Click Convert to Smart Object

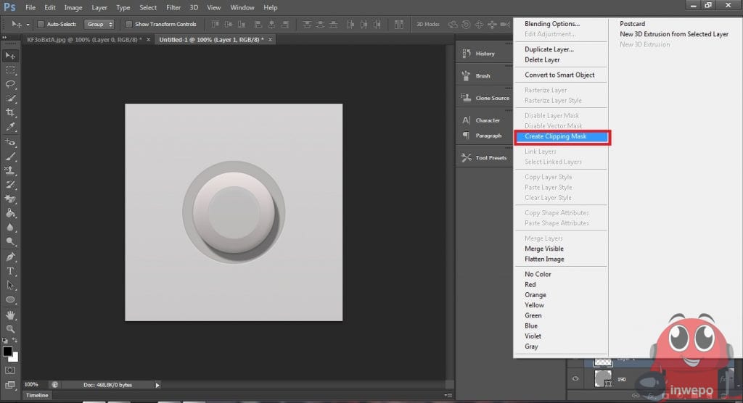pyautogui.click(x=559, y=75)
